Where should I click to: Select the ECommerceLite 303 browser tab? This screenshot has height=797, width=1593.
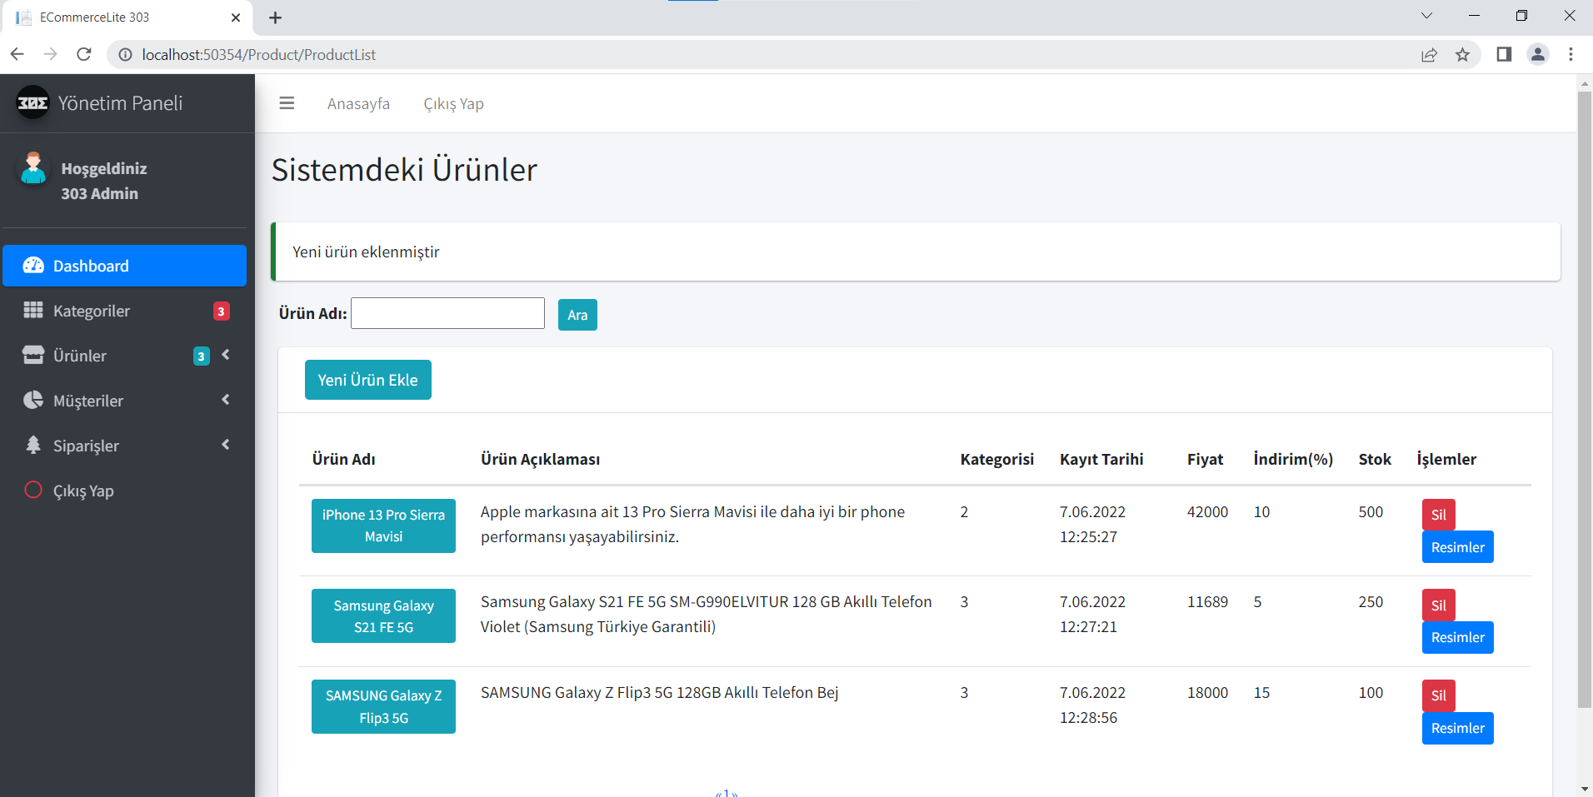click(125, 17)
